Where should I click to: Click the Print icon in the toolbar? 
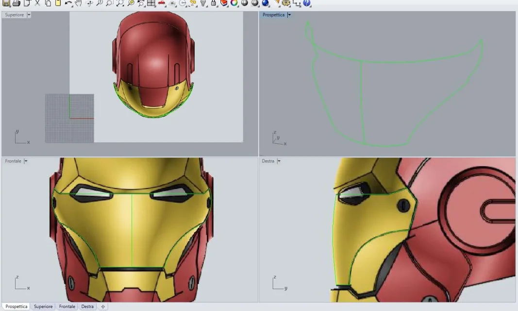click(x=16, y=3)
